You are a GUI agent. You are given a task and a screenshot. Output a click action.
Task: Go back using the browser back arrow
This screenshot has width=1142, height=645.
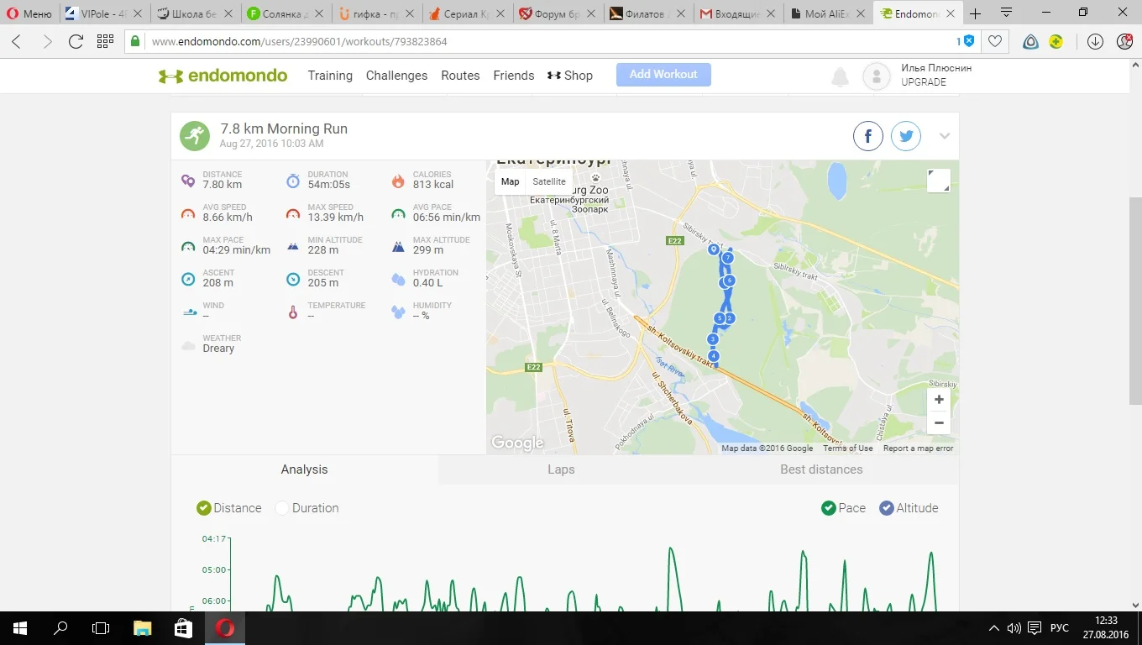point(17,41)
